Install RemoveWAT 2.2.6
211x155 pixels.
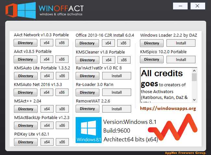pos(117,109)
